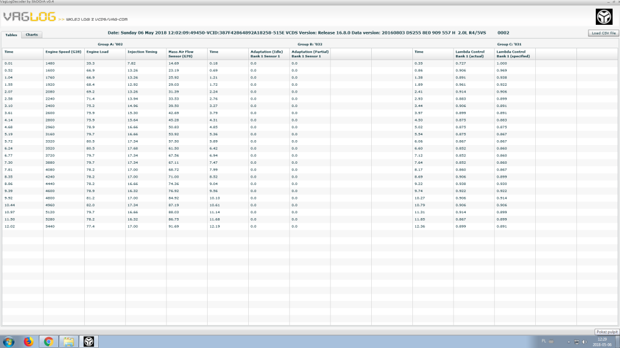The image size is (620, 348).
Task: Click the Engine Load column header
Action: [97, 52]
